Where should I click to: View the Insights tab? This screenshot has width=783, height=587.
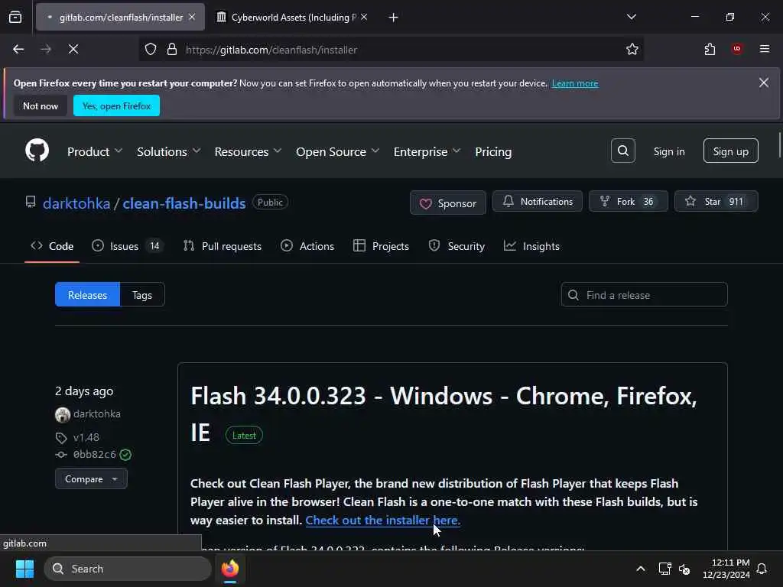(531, 246)
